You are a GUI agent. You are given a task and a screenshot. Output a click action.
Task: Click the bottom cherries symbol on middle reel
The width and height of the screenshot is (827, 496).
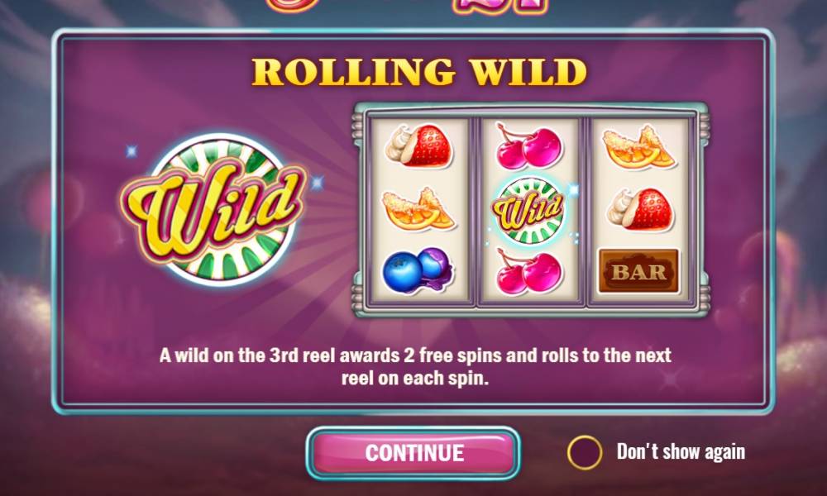coord(529,271)
